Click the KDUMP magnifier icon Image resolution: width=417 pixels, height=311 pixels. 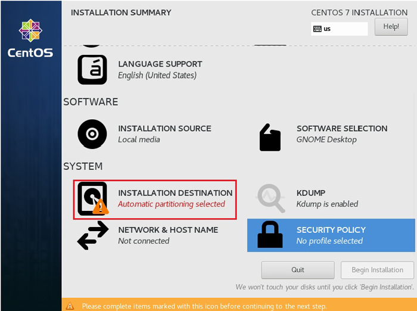coord(270,198)
